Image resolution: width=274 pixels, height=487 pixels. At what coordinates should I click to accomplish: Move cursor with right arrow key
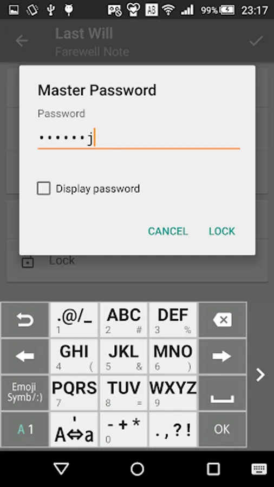pos(223,356)
